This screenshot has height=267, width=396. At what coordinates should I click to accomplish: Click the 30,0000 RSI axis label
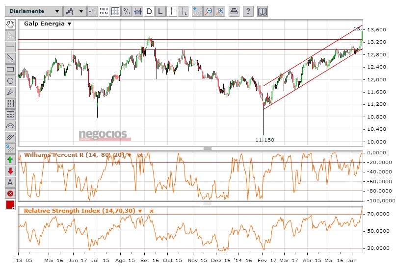pyautogui.click(x=378, y=248)
